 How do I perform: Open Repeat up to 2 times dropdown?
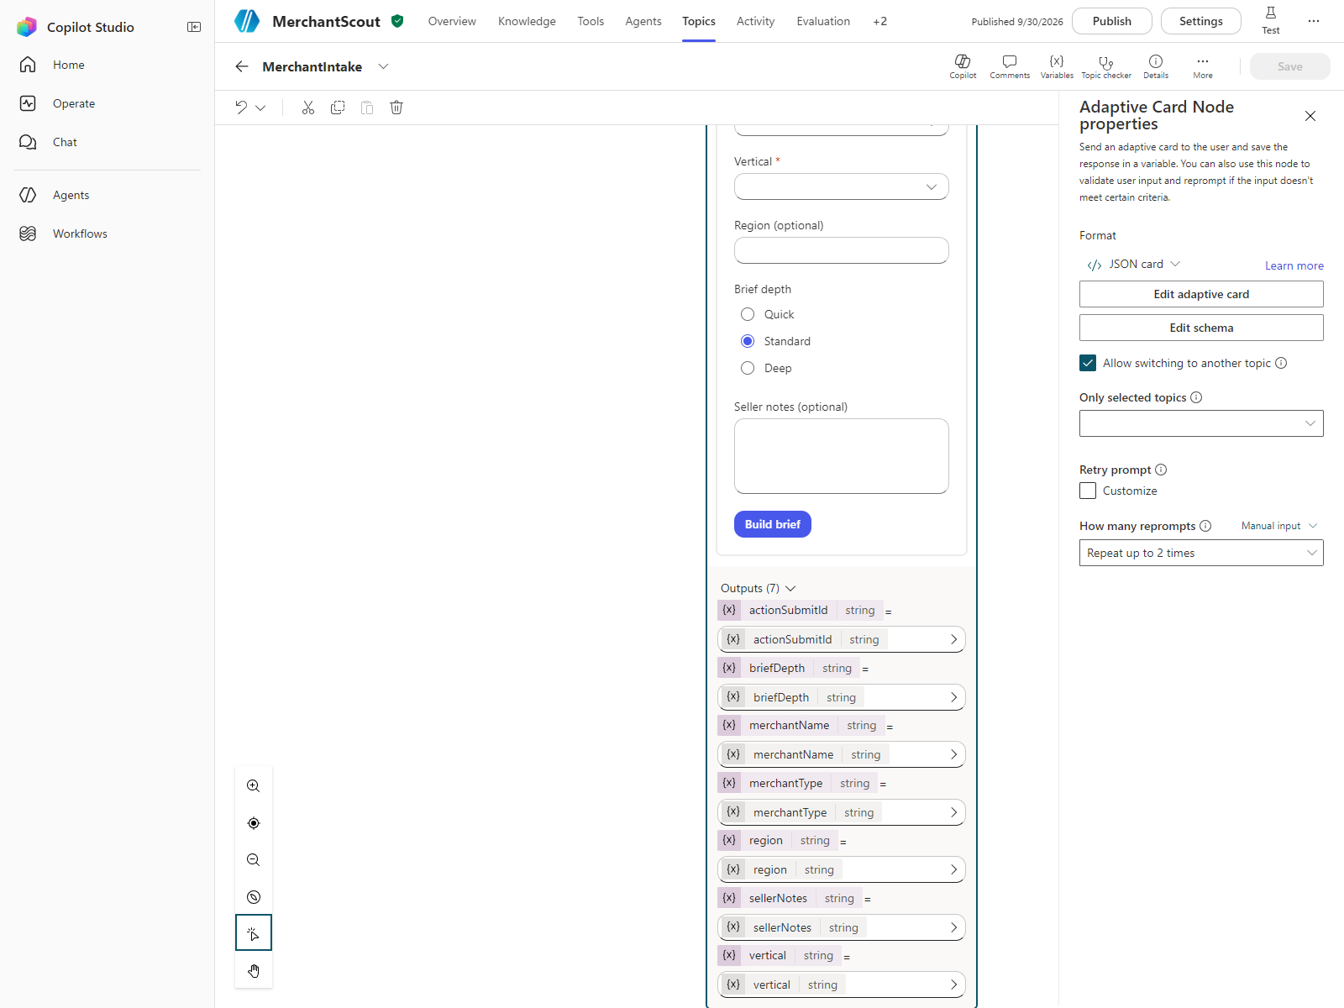click(x=1201, y=553)
